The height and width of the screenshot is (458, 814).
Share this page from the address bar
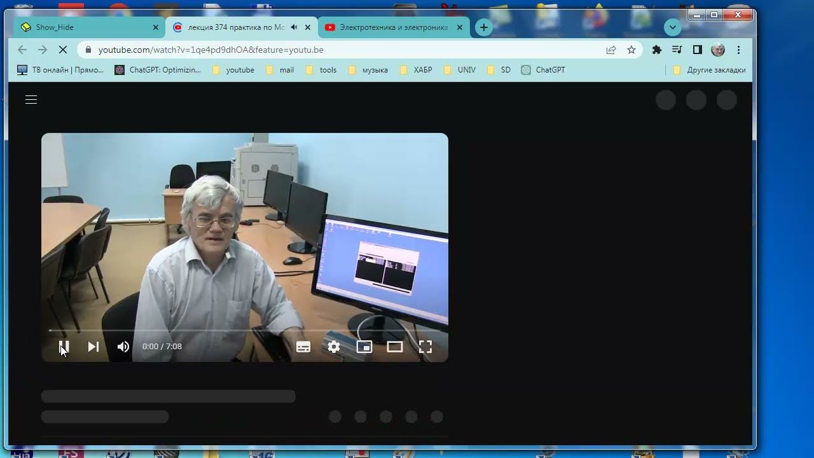[611, 50]
